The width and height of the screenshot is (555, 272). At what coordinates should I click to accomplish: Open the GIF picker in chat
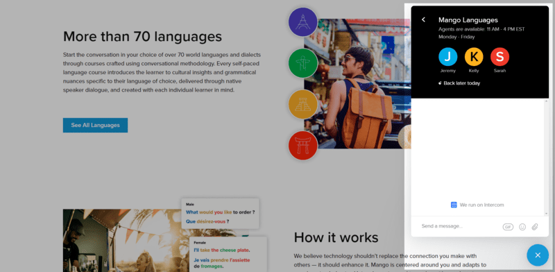pos(508,227)
